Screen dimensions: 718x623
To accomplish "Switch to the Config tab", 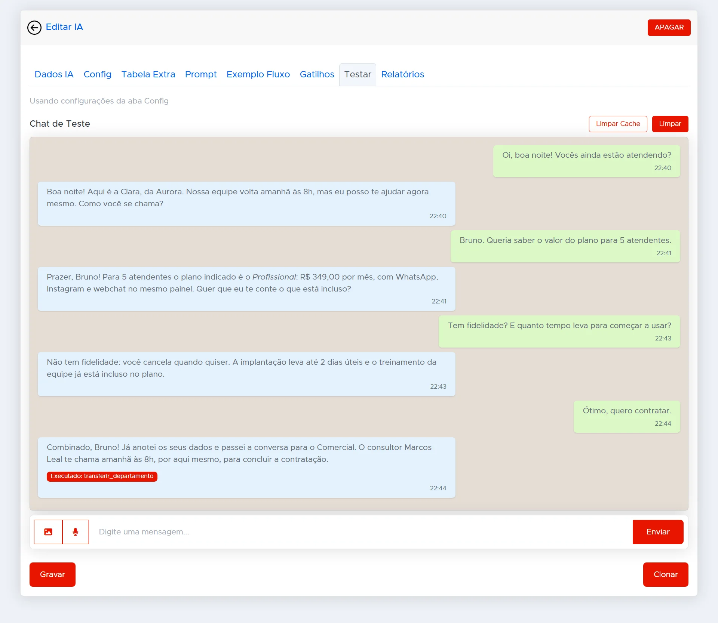I will pyautogui.click(x=98, y=74).
